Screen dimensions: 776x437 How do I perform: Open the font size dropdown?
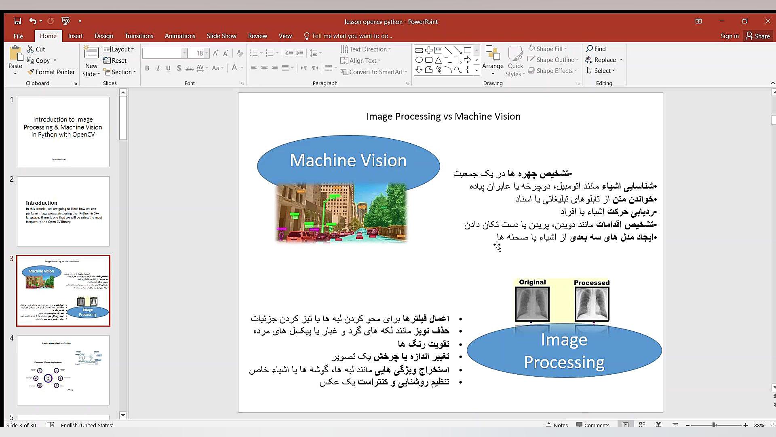click(x=207, y=53)
